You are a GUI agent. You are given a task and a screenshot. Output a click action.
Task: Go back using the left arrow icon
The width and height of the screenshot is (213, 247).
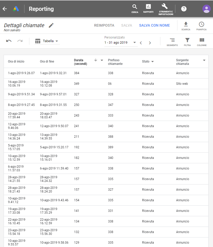coord(5,9)
